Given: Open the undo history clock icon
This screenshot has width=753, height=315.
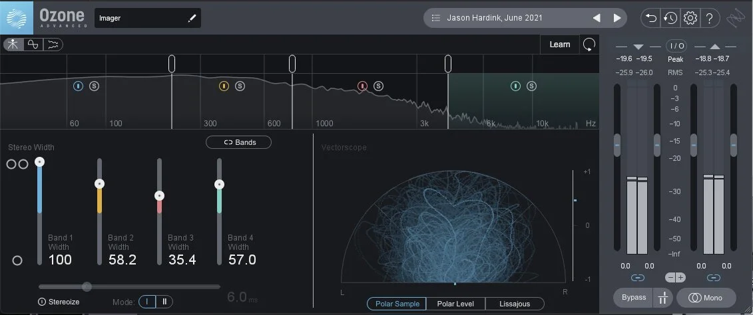Looking at the screenshot, I should (670, 18).
